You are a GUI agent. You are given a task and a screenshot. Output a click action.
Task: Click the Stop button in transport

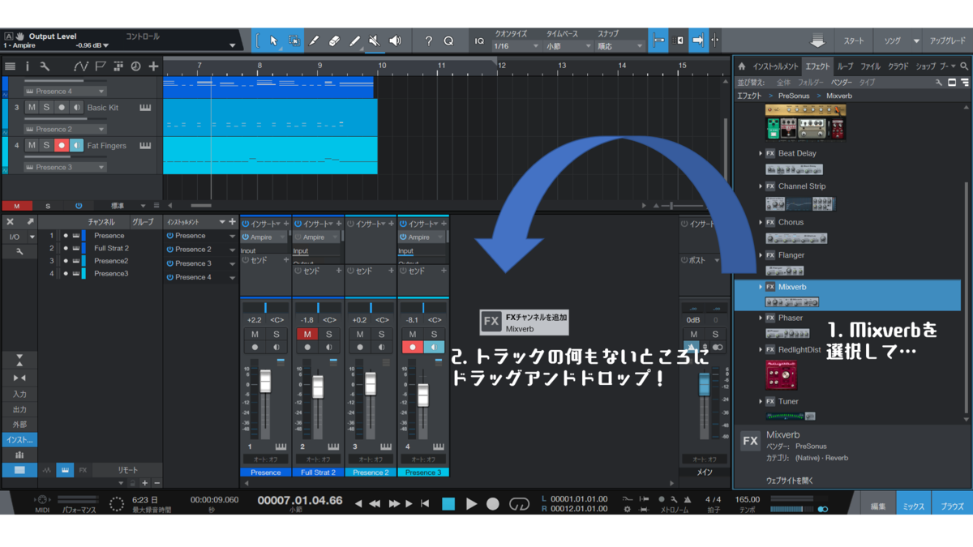[x=448, y=504]
